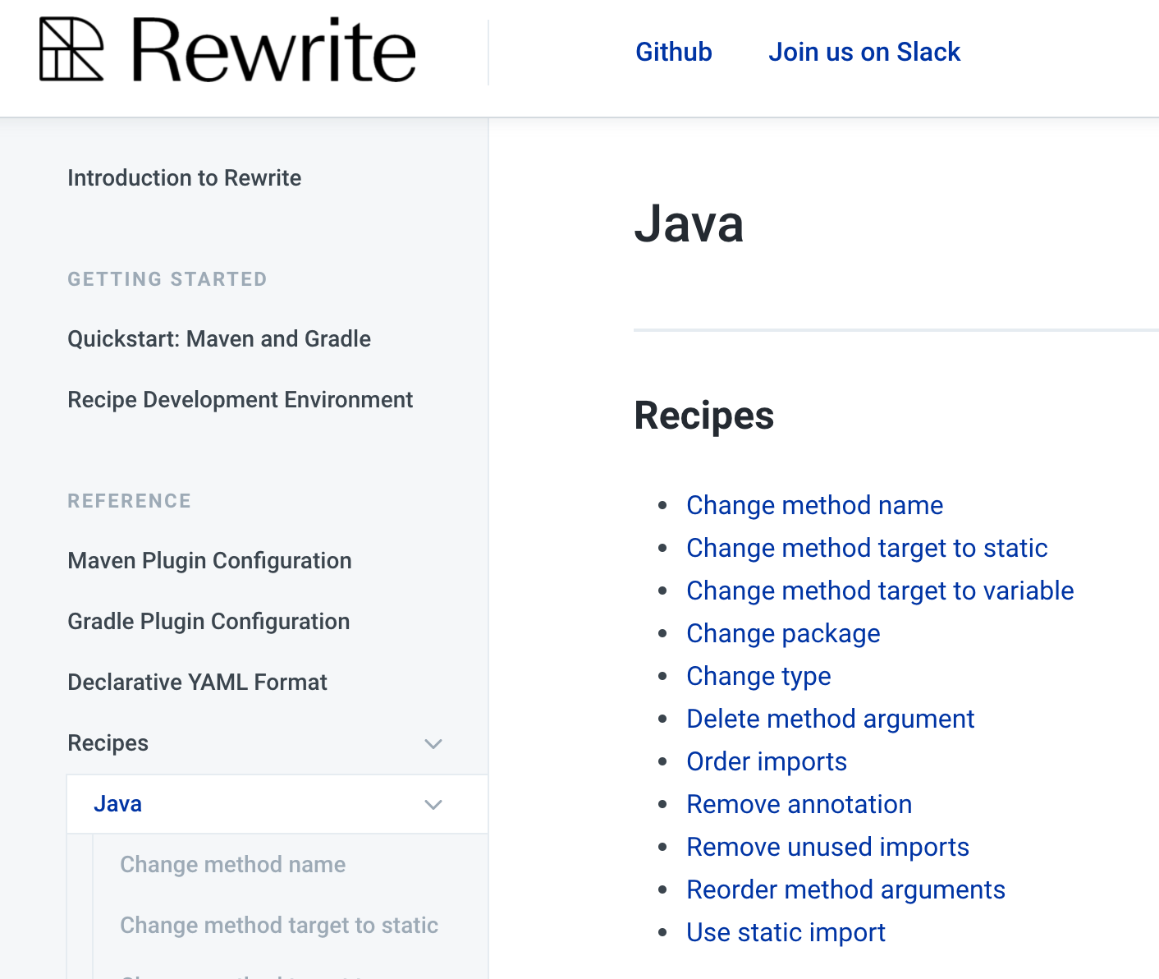The image size is (1159, 979).
Task: Open Remove unused imports recipe link
Action: [828, 847]
